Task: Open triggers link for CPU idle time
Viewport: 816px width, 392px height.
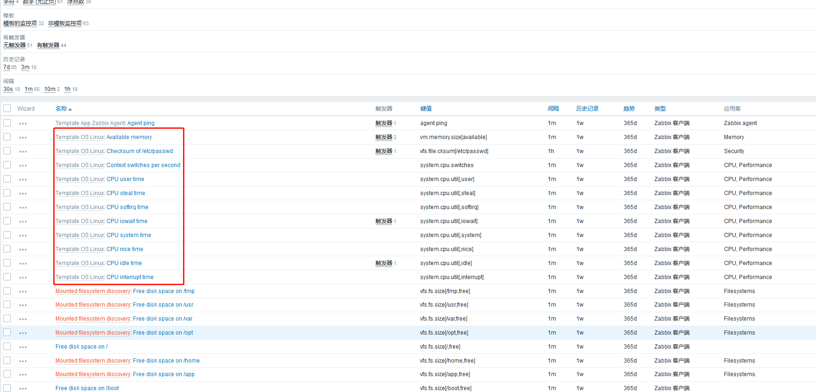Action: [x=384, y=263]
